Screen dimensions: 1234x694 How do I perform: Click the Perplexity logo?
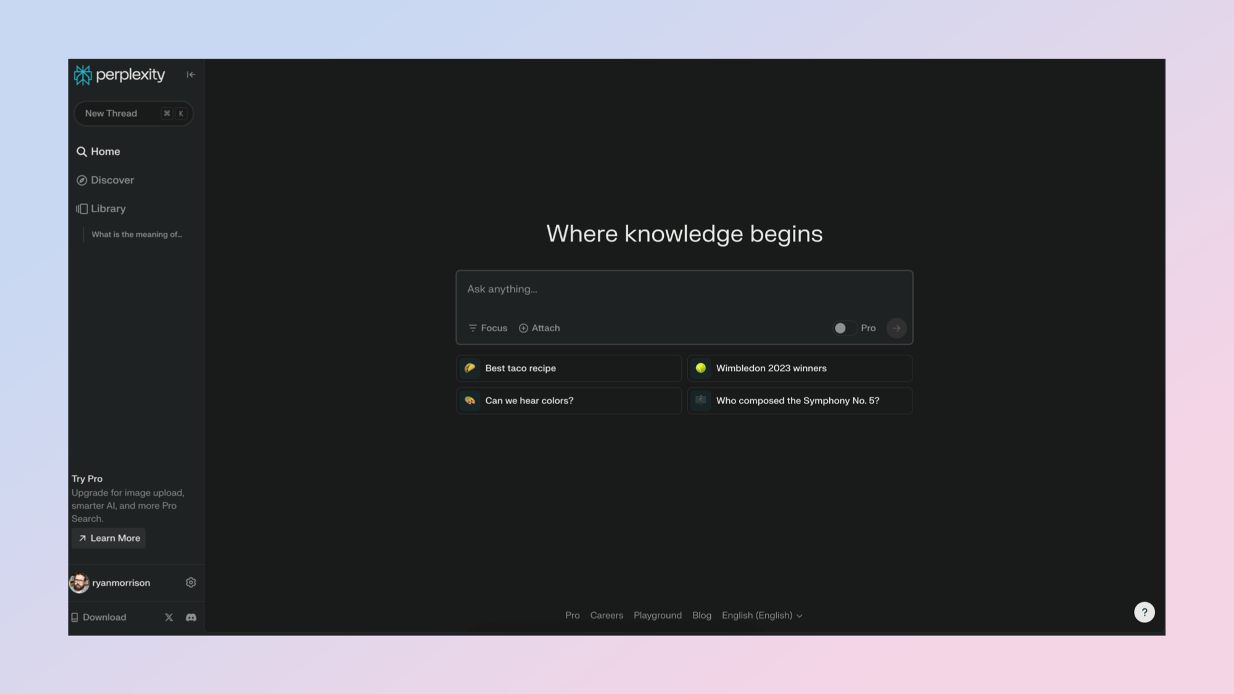coord(120,75)
